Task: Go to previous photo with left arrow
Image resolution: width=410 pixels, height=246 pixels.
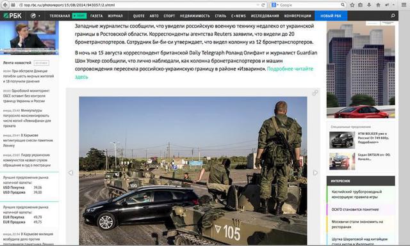Action: pyautogui.click(x=70, y=173)
